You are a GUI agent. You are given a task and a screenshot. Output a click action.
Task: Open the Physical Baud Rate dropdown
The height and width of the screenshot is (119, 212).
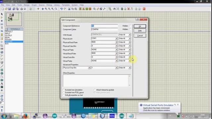click(116, 42)
